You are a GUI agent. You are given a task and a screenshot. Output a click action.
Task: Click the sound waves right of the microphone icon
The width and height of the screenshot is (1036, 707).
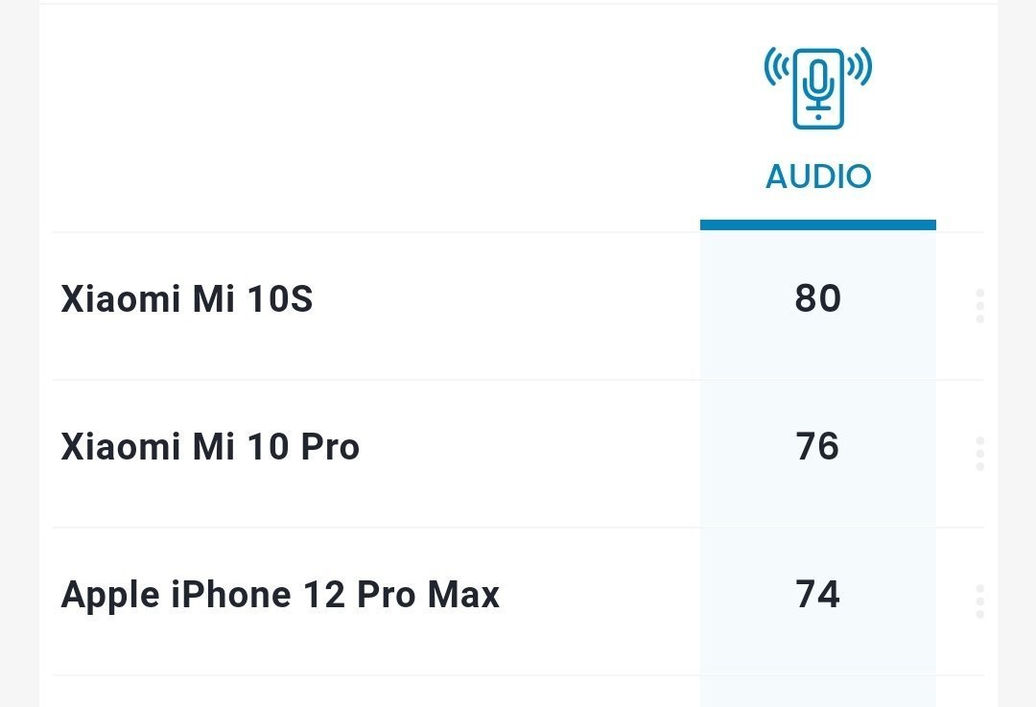point(859,66)
